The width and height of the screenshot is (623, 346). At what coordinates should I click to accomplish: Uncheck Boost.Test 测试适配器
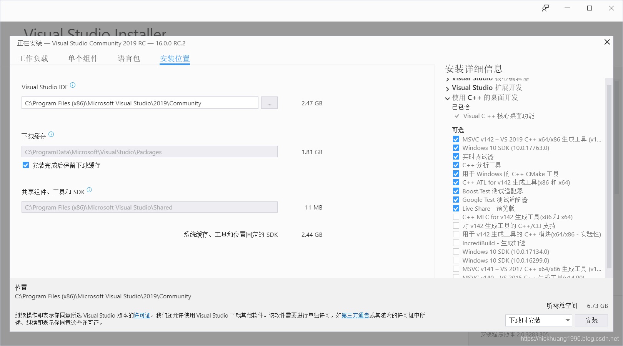pos(456,191)
